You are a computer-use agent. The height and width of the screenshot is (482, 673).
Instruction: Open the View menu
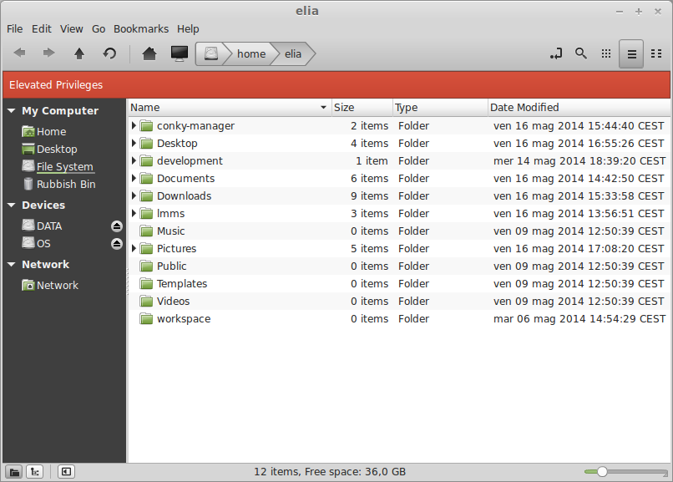(x=71, y=28)
